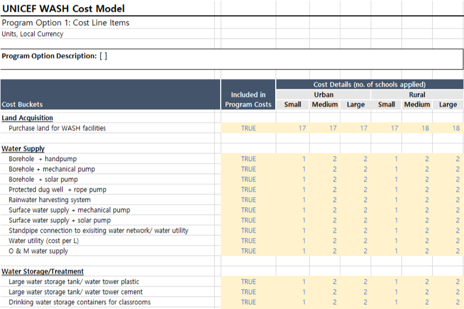
Task: Toggle TRUE value for Borehole + handpump row
Action: [248, 159]
